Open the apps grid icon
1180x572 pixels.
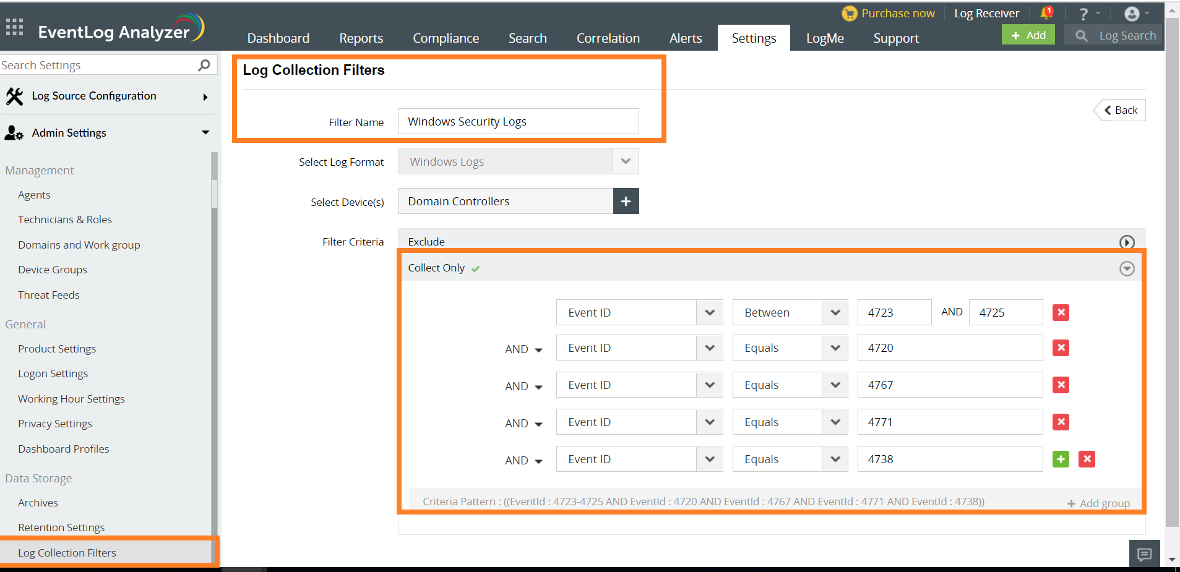click(14, 27)
